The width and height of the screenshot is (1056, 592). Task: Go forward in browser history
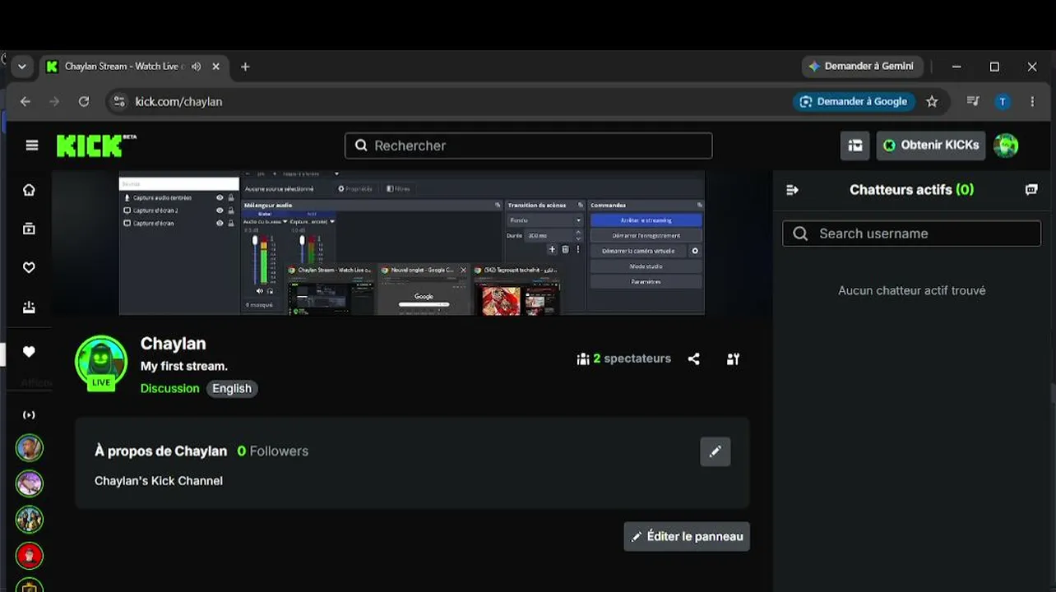(x=54, y=101)
